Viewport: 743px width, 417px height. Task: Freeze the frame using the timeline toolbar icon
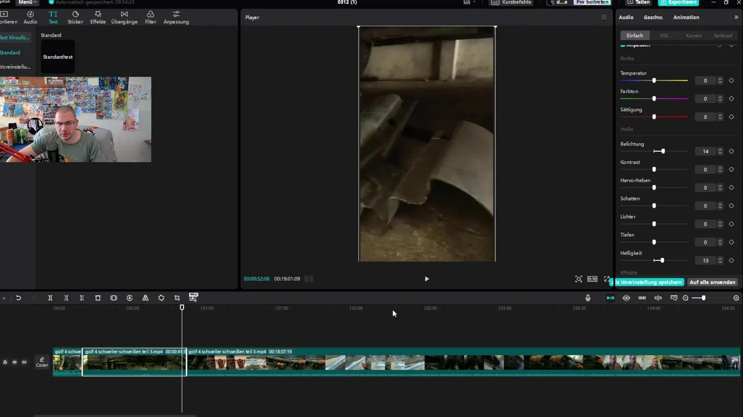(114, 298)
